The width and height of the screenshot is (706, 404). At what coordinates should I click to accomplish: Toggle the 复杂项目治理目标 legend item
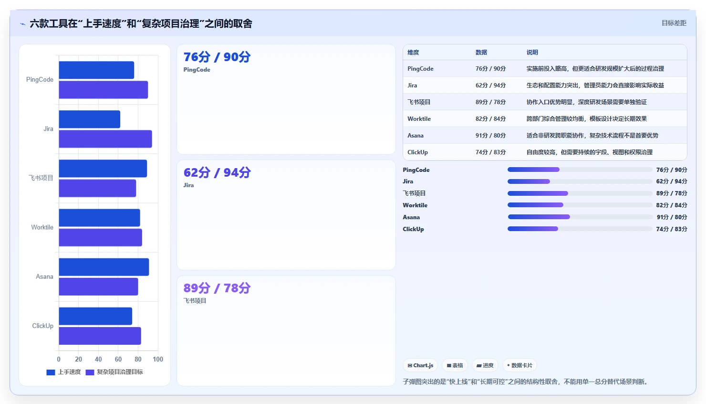(114, 372)
